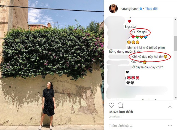Open the 20 THÁNG 7 post date
This screenshot has width=177, height=130.
[115, 117]
